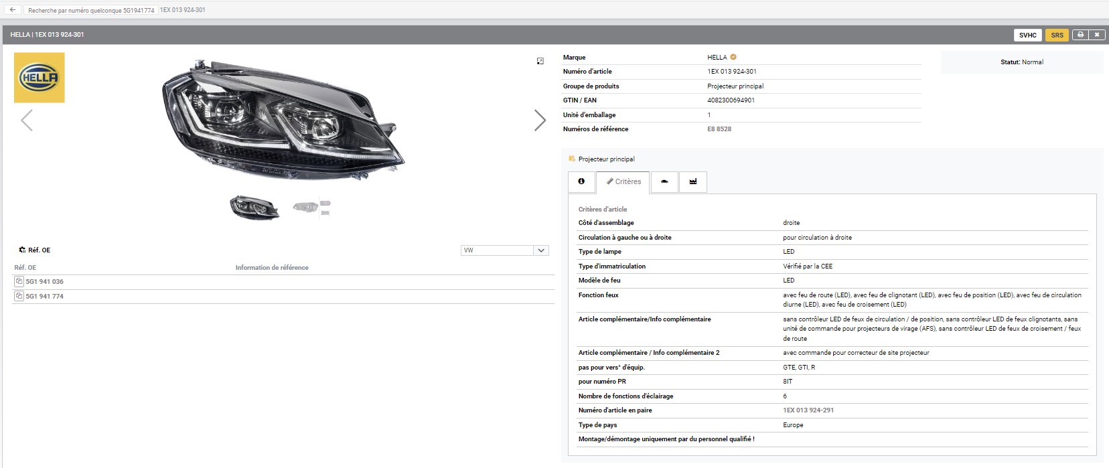Screen dimensions: 1109x468
Task: Select reference number E8 8528
Action: click(719, 129)
